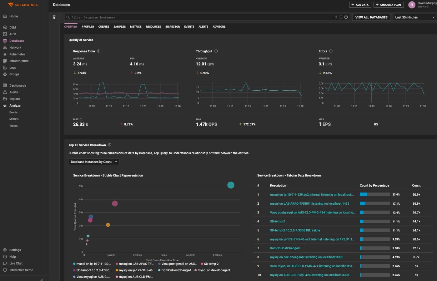Open the Databases section in the sidebar
Viewport: 437px width, 281px height.
tap(17, 40)
